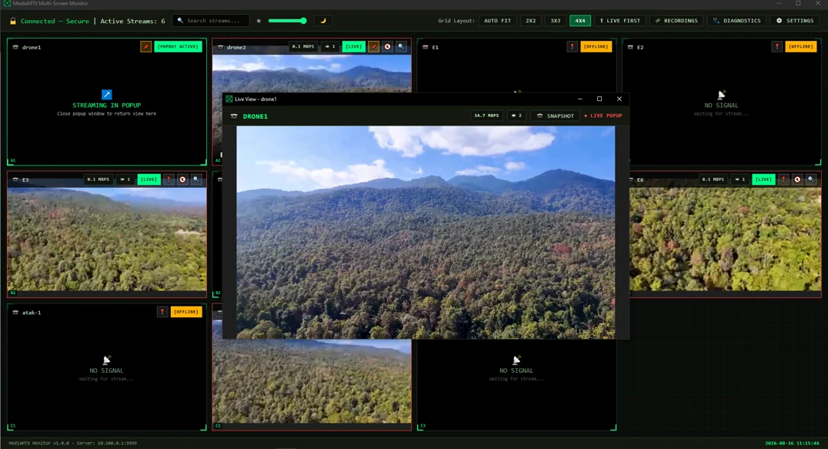Screen dimensions: 828x449
Task: Adjust the brightness slider in the top bar
Action: [x=287, y=21]
